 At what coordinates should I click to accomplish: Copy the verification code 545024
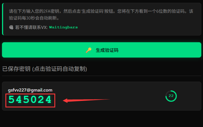click(30, 100)
